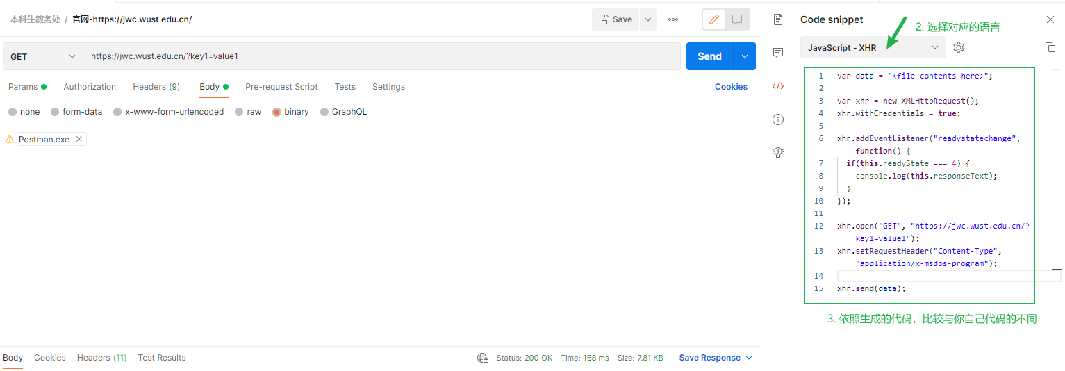Remove the Postman.exe selected file
Screen dimensions: 1065x371
coord(79,139)
